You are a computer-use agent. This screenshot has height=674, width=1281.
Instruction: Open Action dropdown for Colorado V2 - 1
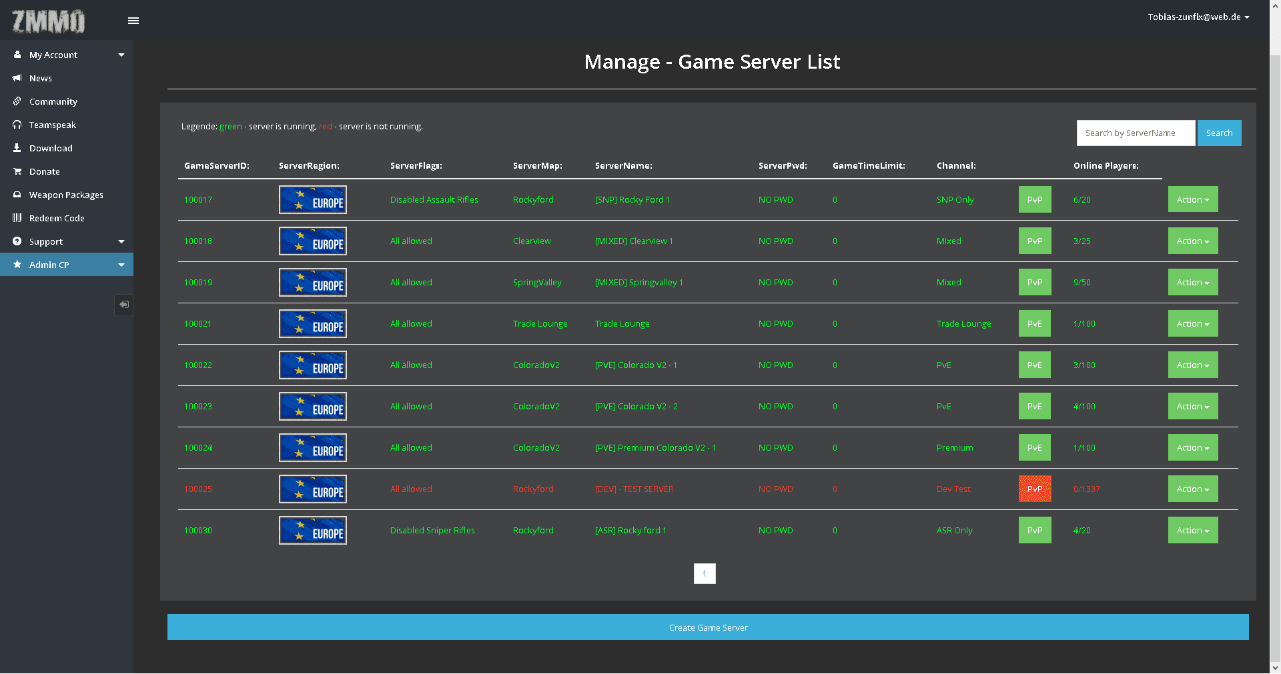tap(1193, 365)
